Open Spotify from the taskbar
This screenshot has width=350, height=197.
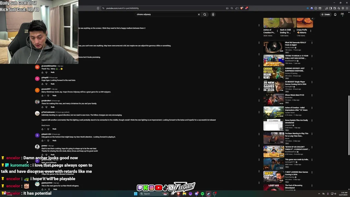[x=202, y=194]
